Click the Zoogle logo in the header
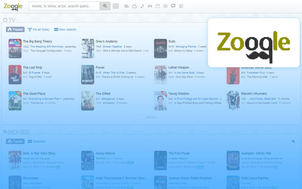Screen dimensions: 302x189 [13, 7]
